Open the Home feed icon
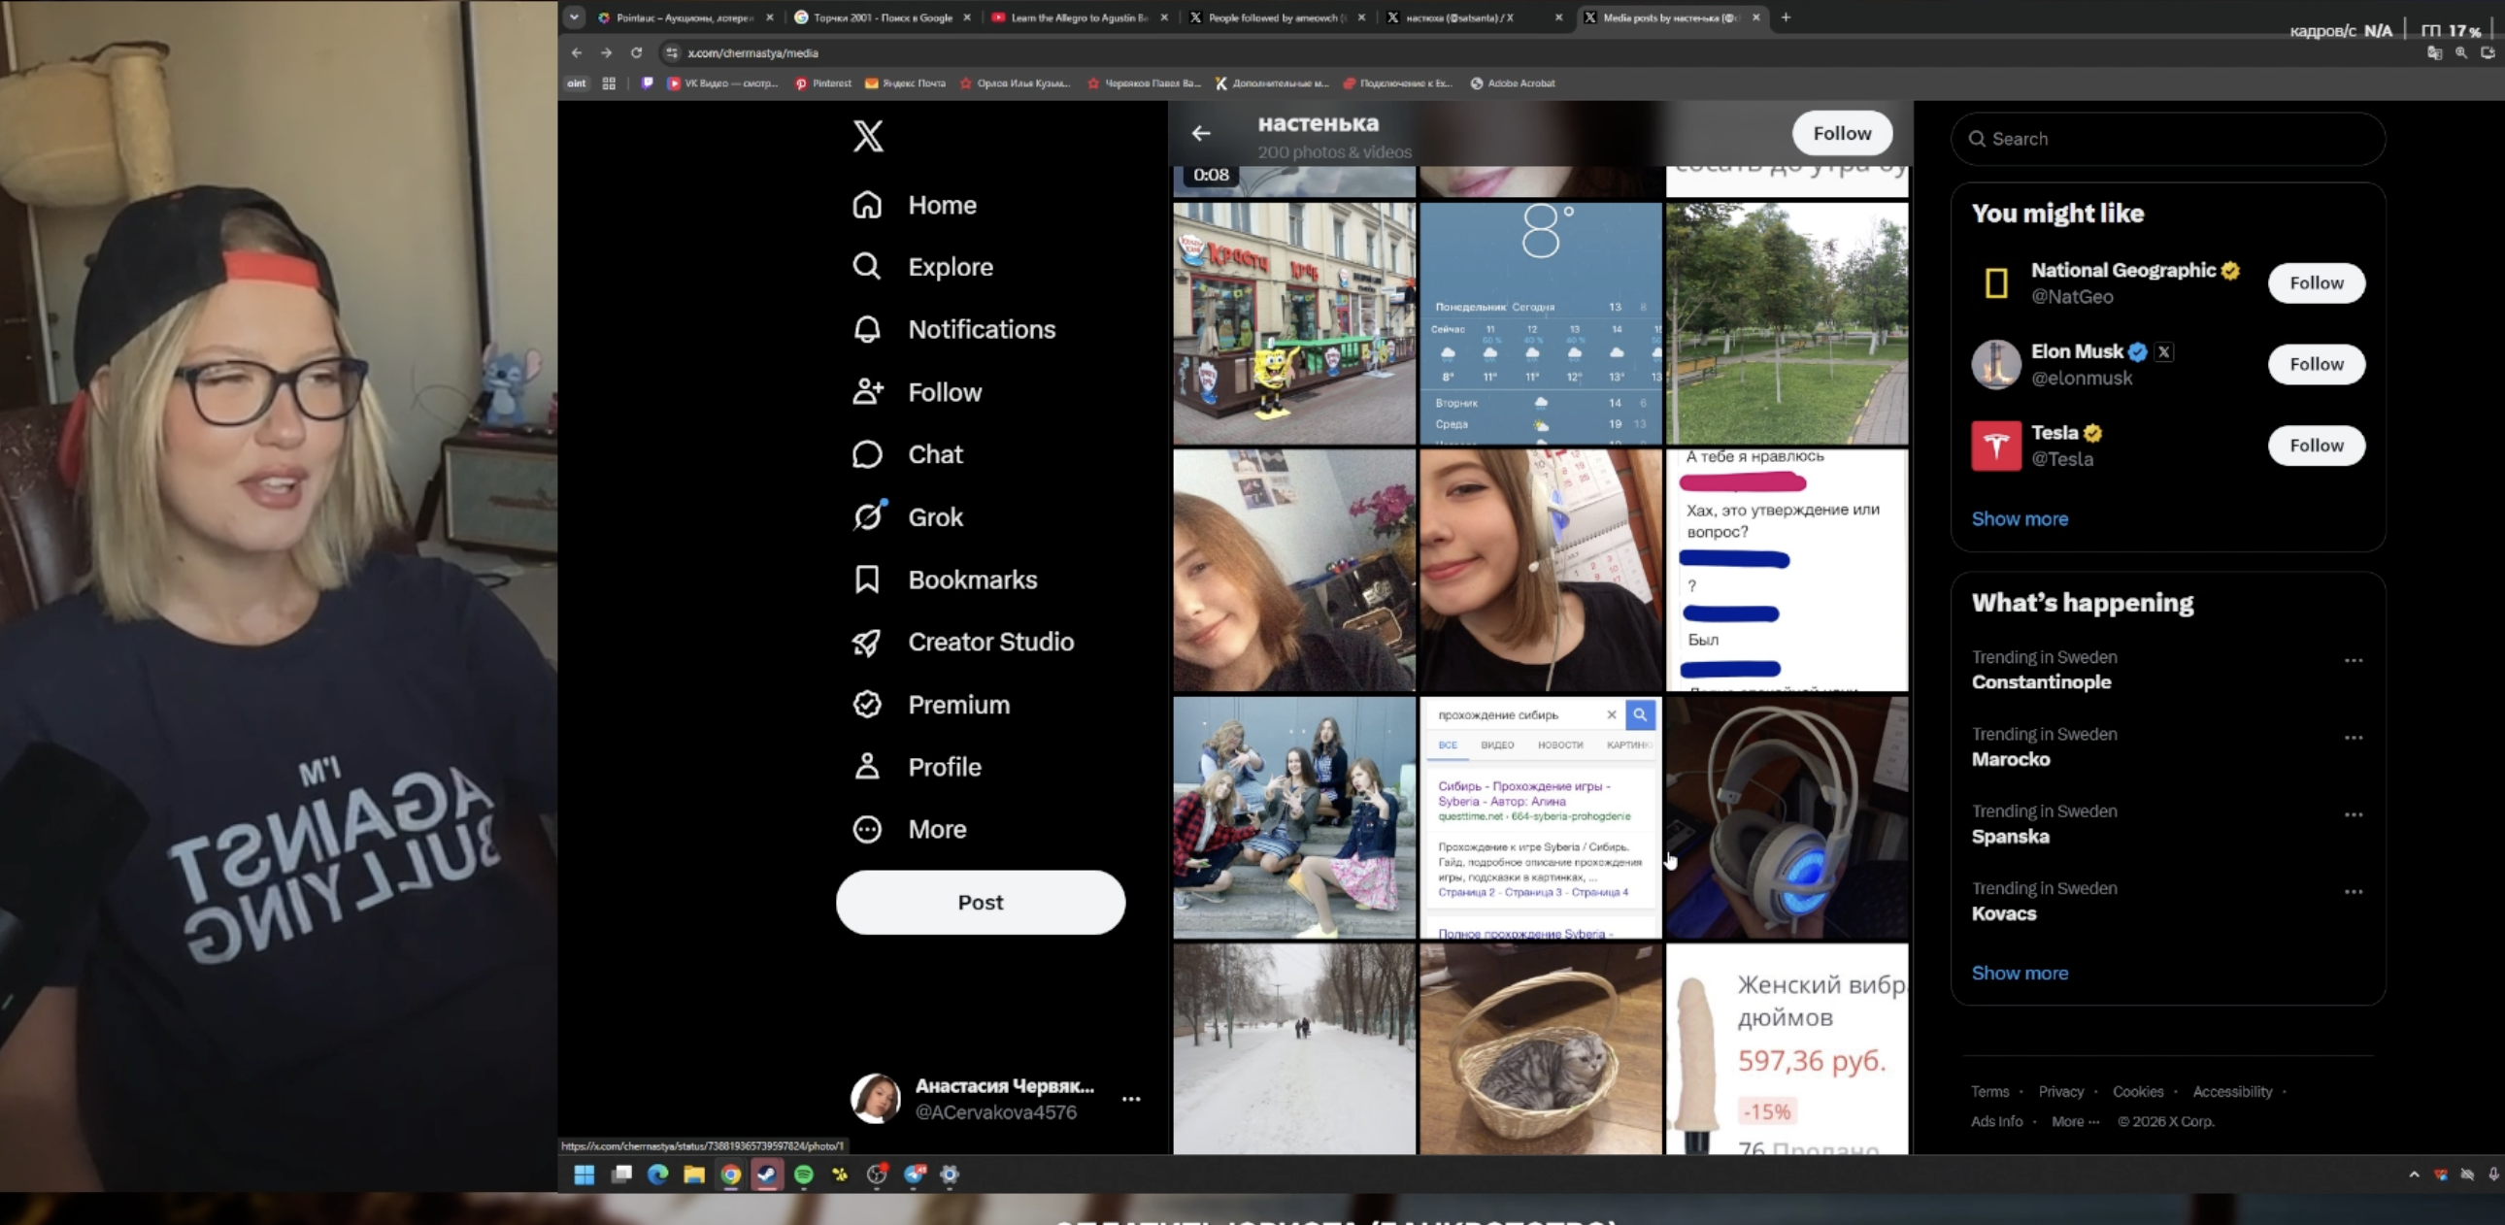This screenshot has width=2505, height=1225. (866, 205)
